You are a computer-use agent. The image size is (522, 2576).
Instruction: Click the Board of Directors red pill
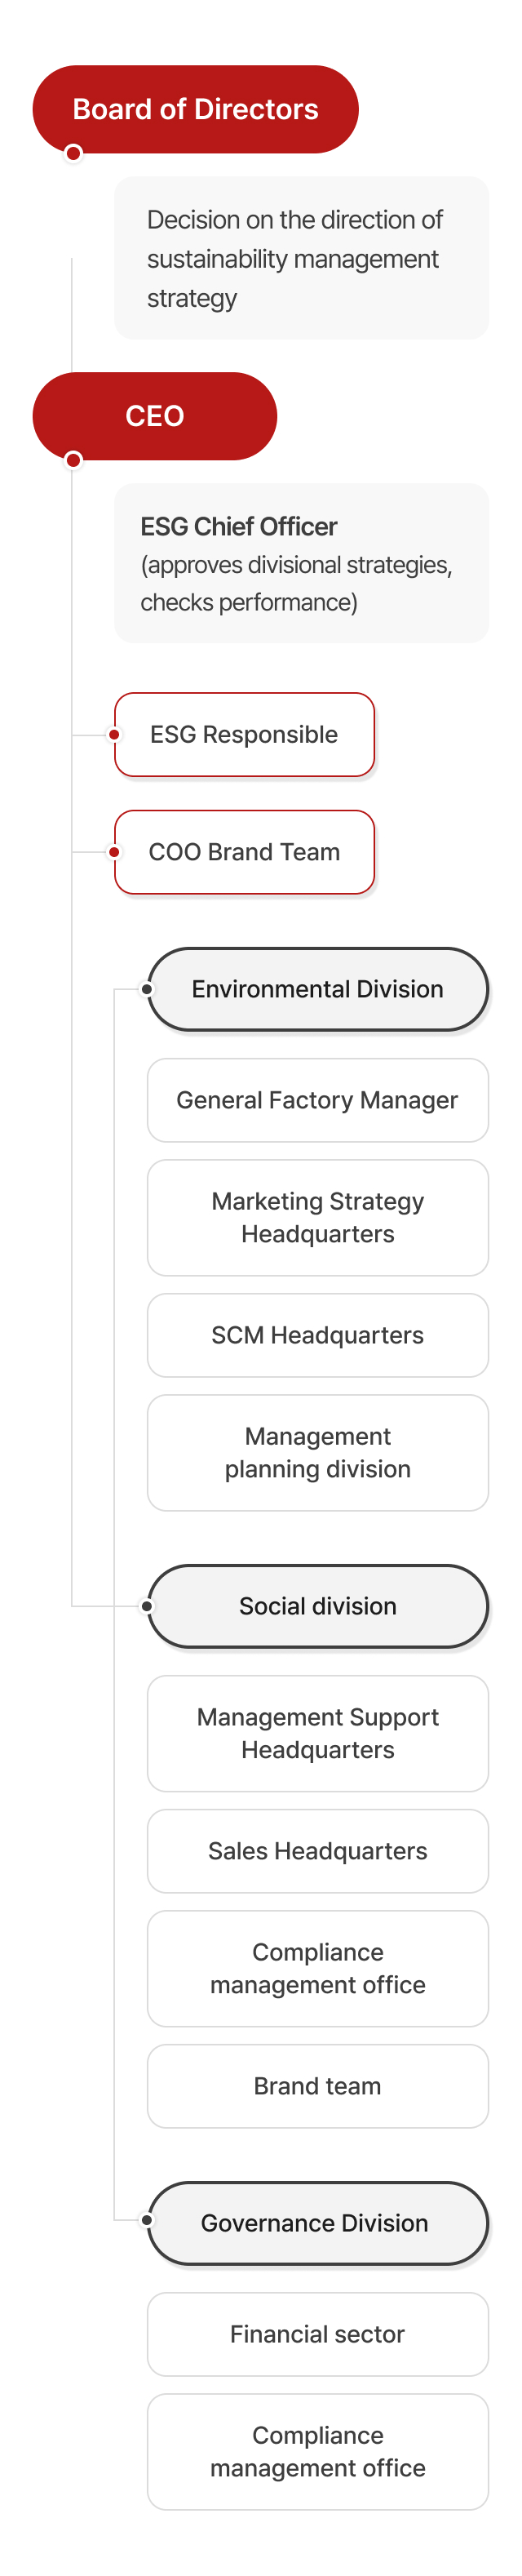(x=195, y=109)
